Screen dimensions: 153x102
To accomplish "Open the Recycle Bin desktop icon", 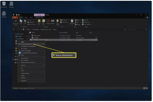I will (4, 5).
